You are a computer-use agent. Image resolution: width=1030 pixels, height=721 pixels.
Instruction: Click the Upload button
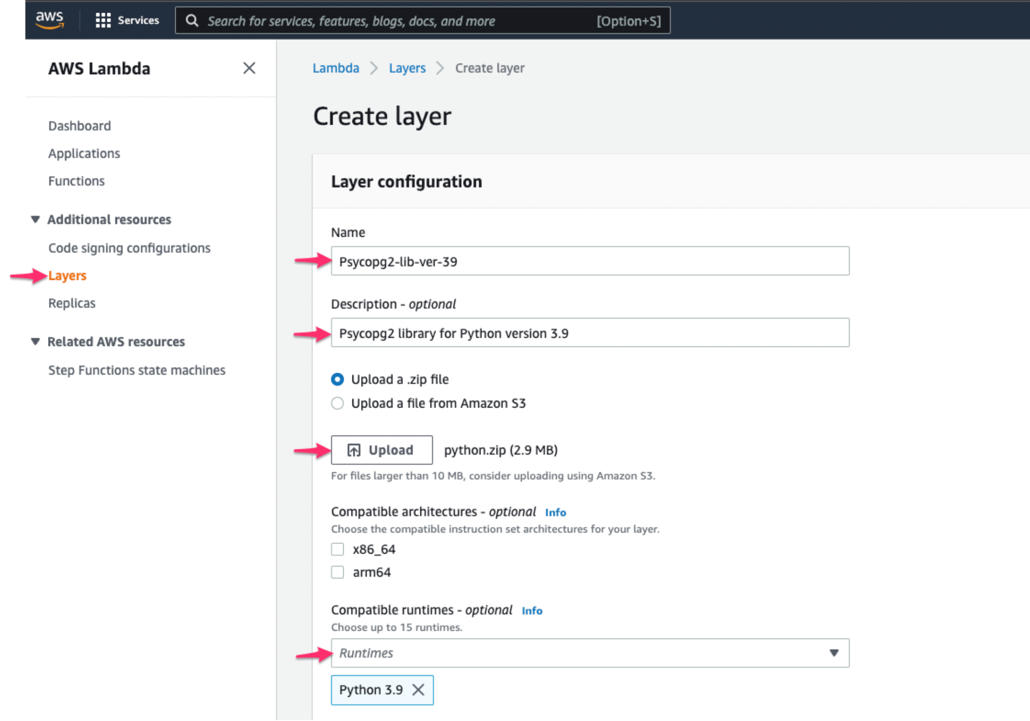coord(382,450)
